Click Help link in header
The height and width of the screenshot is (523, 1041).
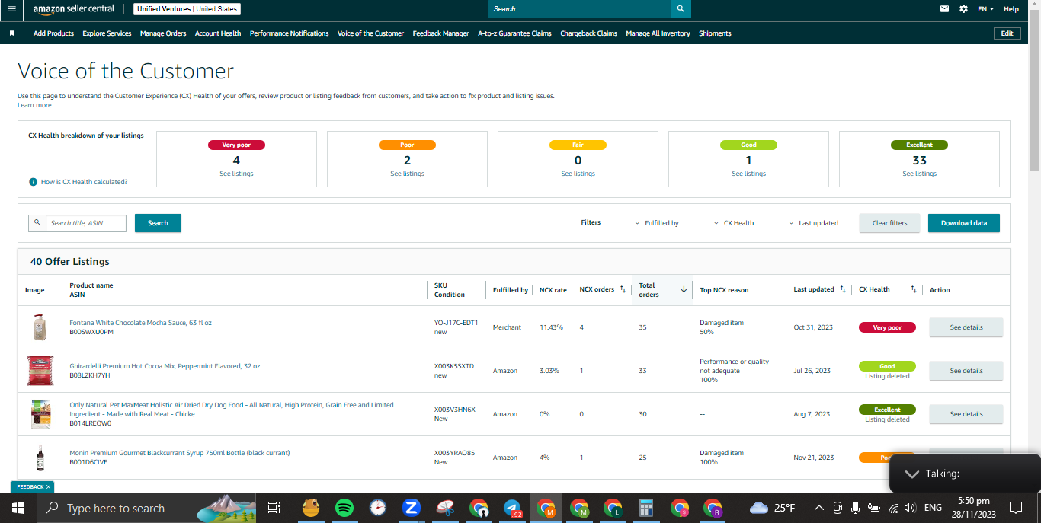tap(1011, 9)
